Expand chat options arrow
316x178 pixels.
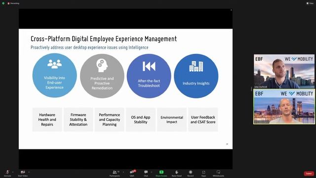click(x=152, y=172)
